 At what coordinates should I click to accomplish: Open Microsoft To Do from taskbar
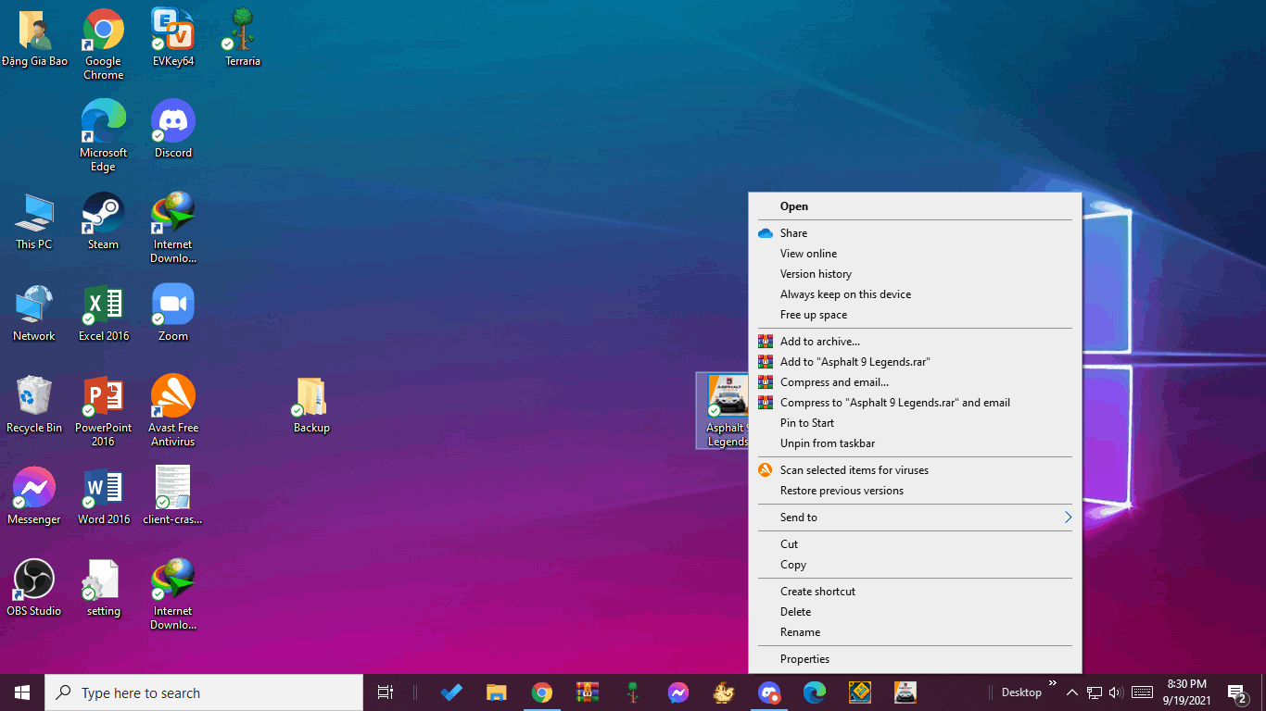451,692
